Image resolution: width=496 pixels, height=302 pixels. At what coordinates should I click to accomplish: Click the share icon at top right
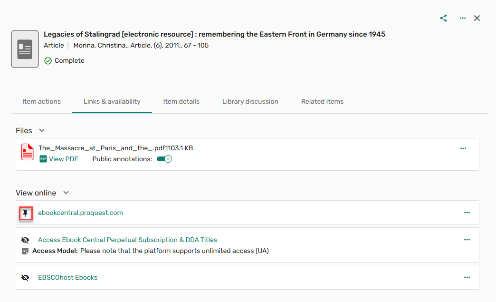pos(443,18)
